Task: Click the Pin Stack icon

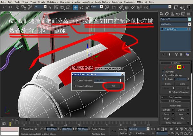Action: click(163, 54)
